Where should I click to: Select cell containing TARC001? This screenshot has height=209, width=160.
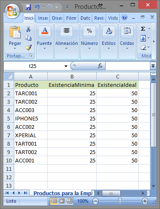coord(31,93)
